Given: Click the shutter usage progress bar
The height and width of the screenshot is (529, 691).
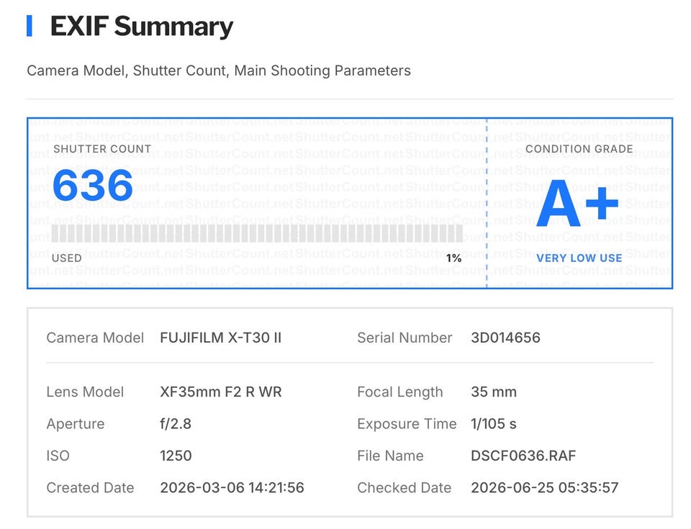Looking at the screenshot, I should (257, 233).
